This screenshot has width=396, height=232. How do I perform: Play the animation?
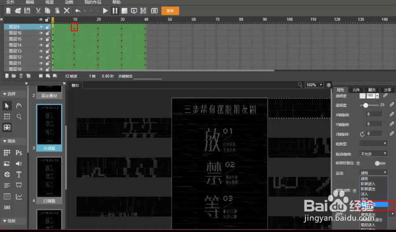coord(105,11)
